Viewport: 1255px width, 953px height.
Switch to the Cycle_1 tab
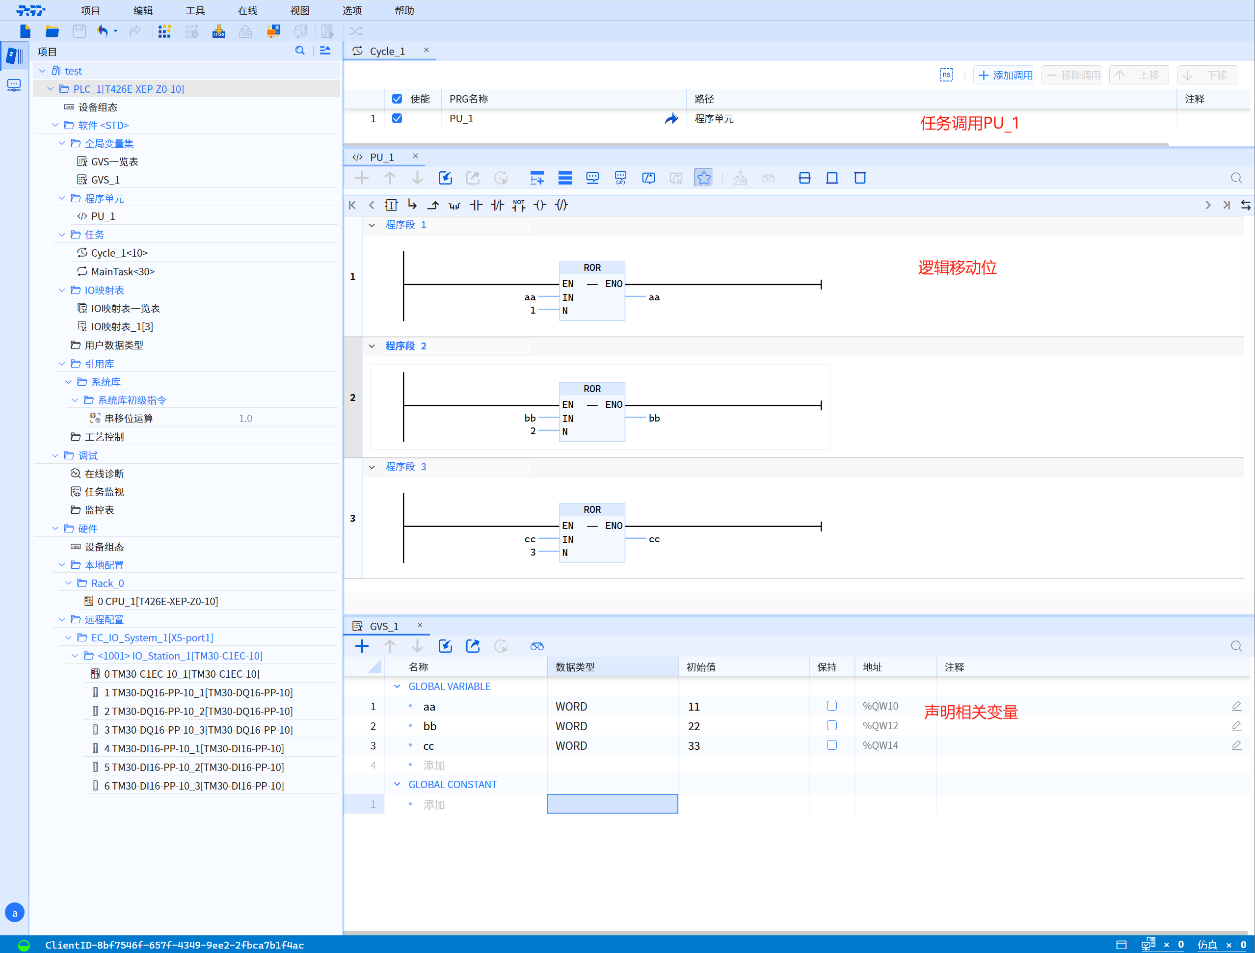pyautogui.click(x=388, y=51)
